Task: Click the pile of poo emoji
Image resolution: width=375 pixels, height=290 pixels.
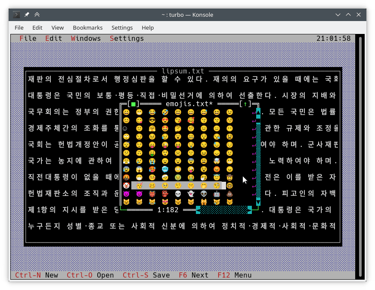Action: [x=229, y=194]
